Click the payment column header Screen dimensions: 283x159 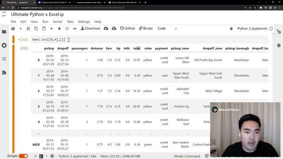pyautogui.click(x=161, y=48)
